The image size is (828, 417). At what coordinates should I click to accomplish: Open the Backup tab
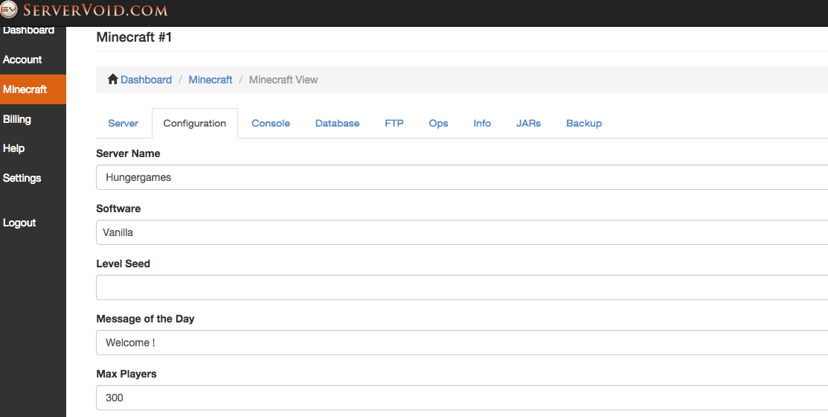[584, 124]
